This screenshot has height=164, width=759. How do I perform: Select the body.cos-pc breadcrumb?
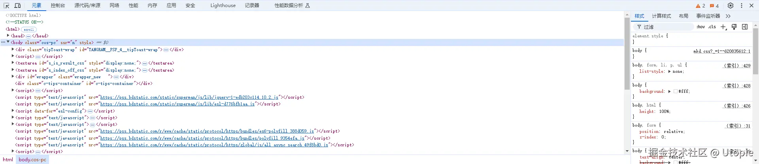(32, 160)
